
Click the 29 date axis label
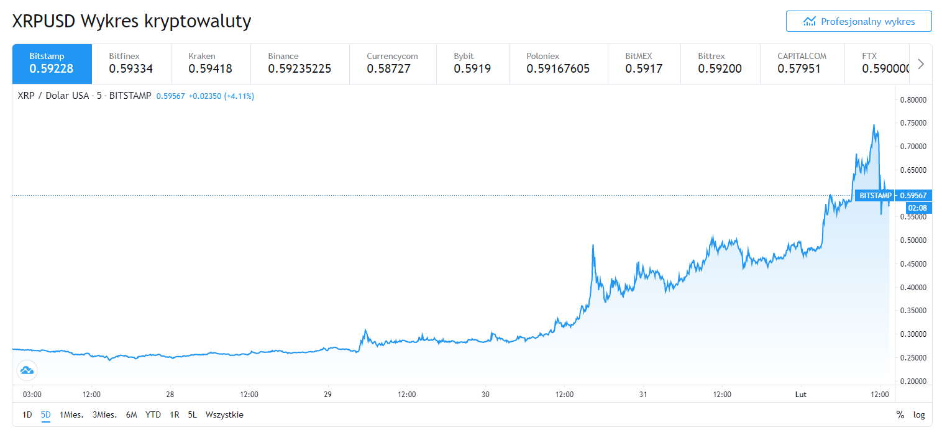coord(328,394)
